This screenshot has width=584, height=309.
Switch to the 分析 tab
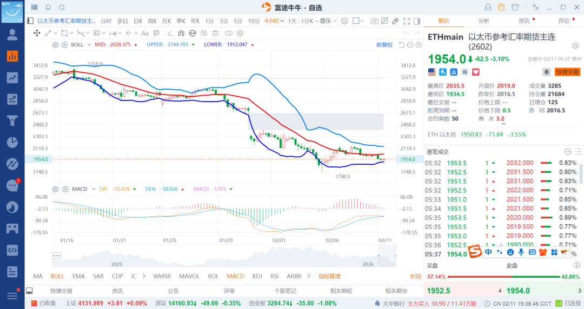483,21
